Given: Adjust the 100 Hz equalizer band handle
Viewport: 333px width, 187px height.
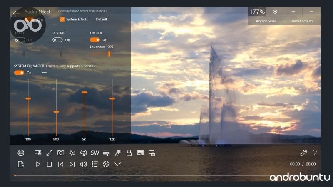Looking at the screenshot, I should click(28, 98).
